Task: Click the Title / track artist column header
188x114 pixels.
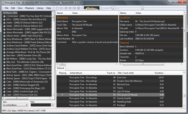Action: (135, 73)
